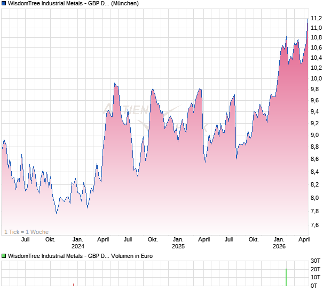Click the blue legend square beside chart title
This screenshot has height=291, width=331.
pyautogui.click(x=4, y=4)
